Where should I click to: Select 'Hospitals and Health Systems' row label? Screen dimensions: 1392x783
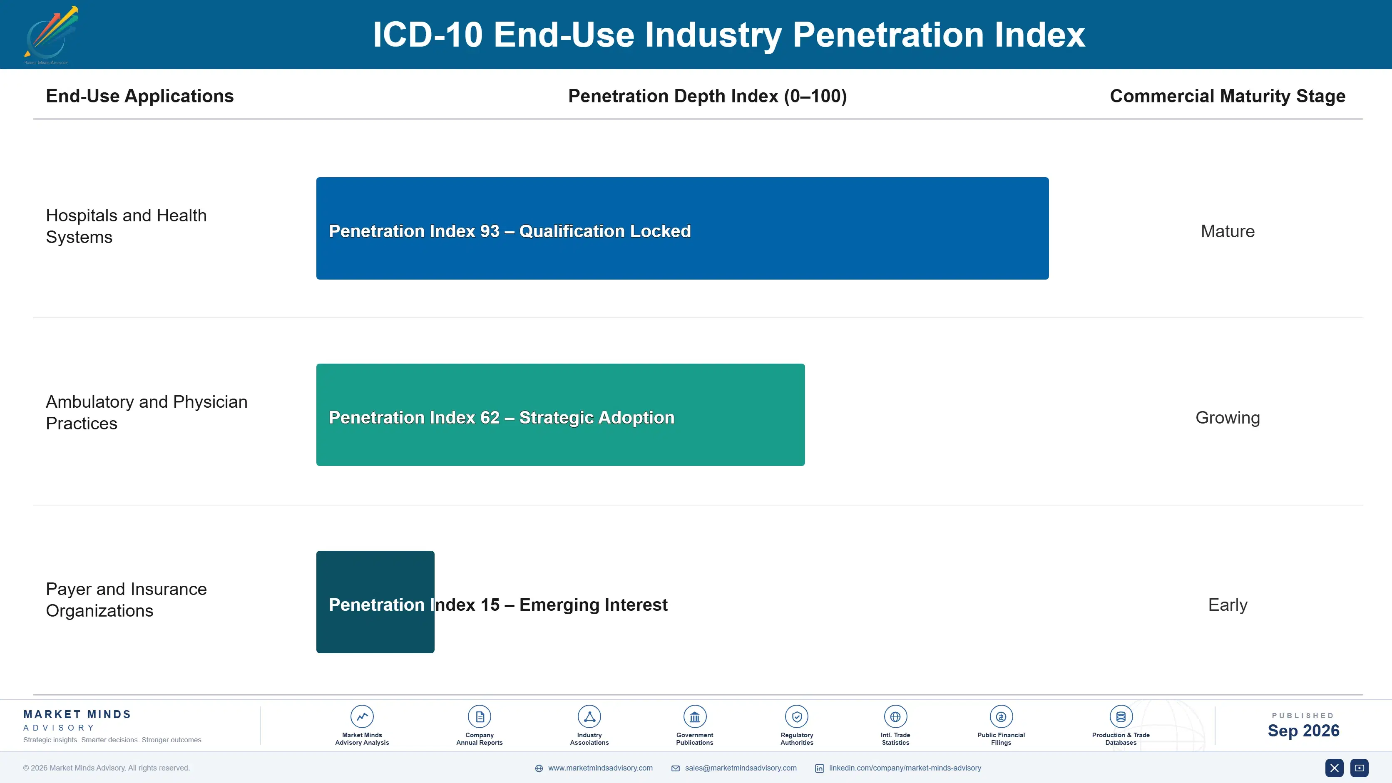pyautogui.click(x=127, y=226)
